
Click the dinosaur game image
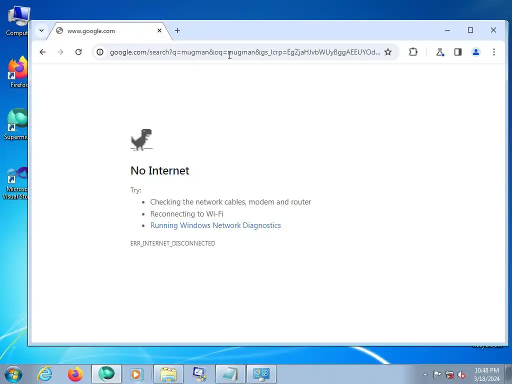141,139
